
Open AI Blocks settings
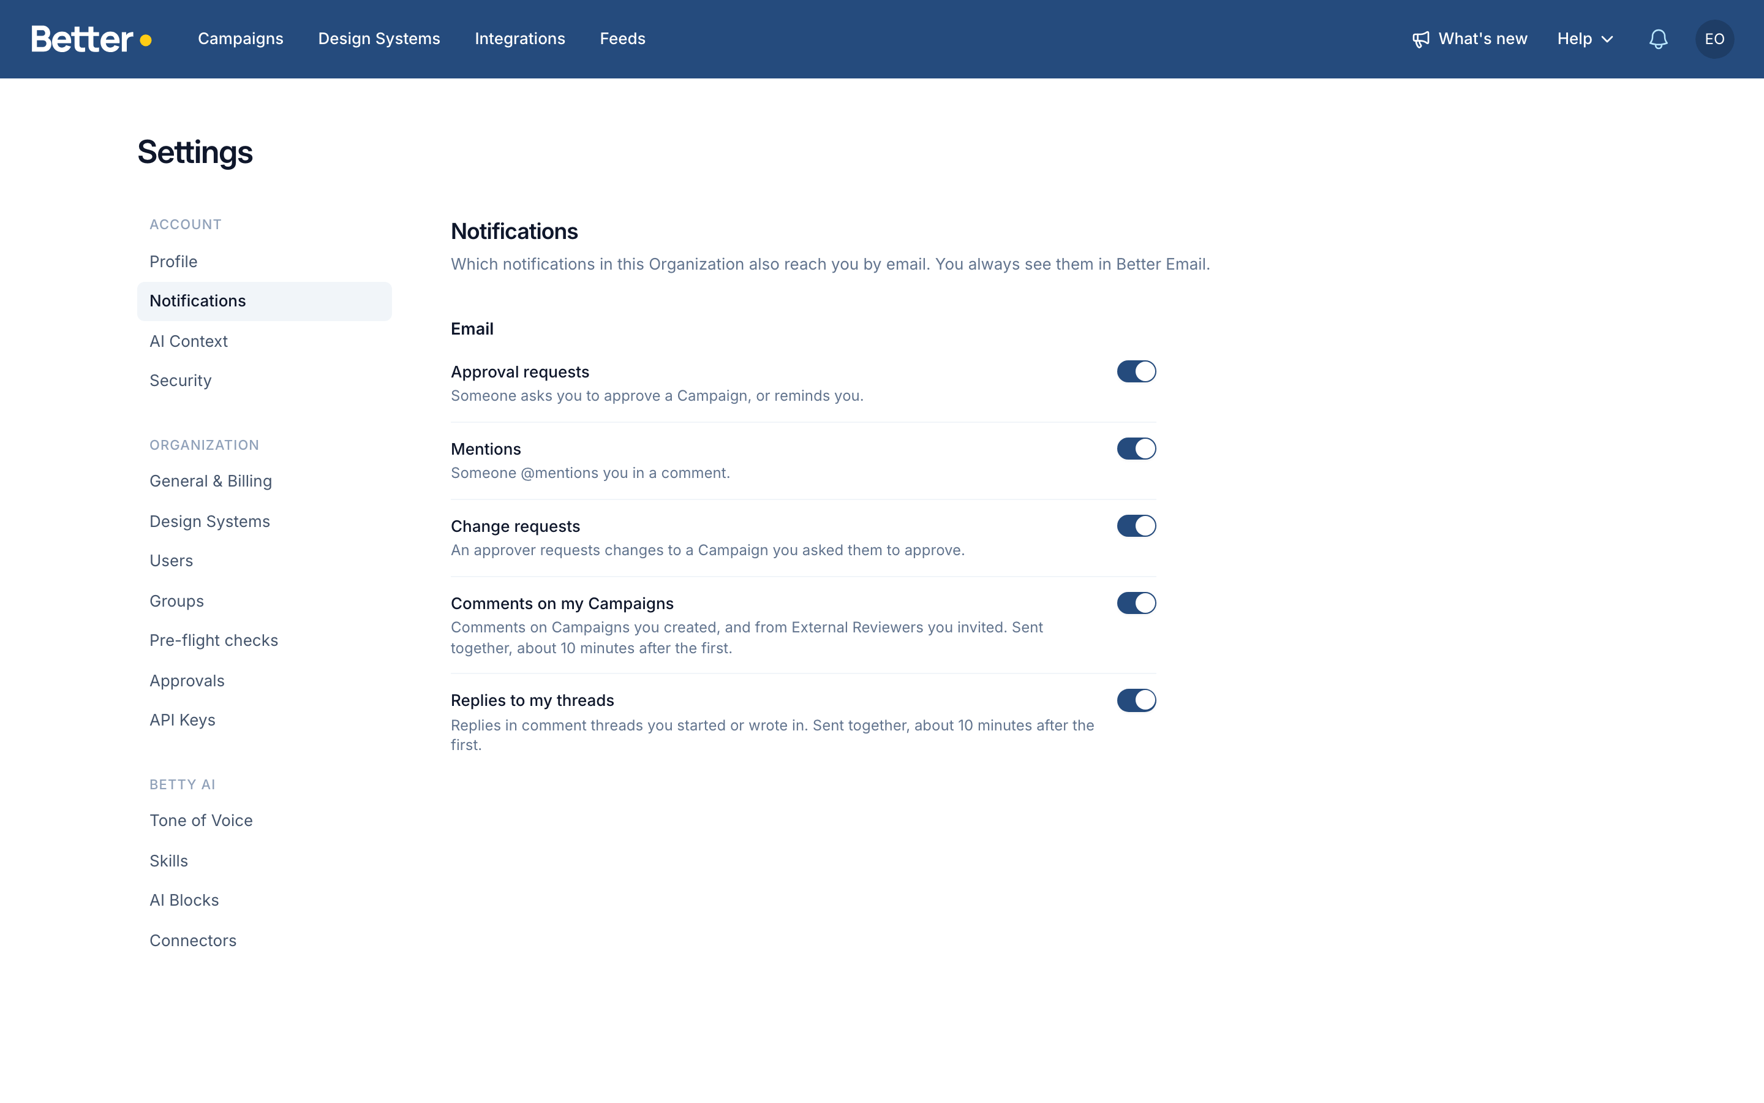coord(264,900)
